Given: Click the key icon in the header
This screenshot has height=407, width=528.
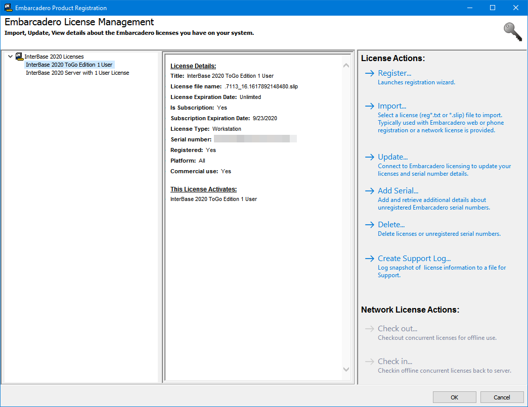Looking at the screenshot, I should click(512, 32).
